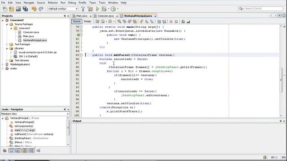Click the Debug Main Project icon
The image size is (287, 161).
coord(104,9)
